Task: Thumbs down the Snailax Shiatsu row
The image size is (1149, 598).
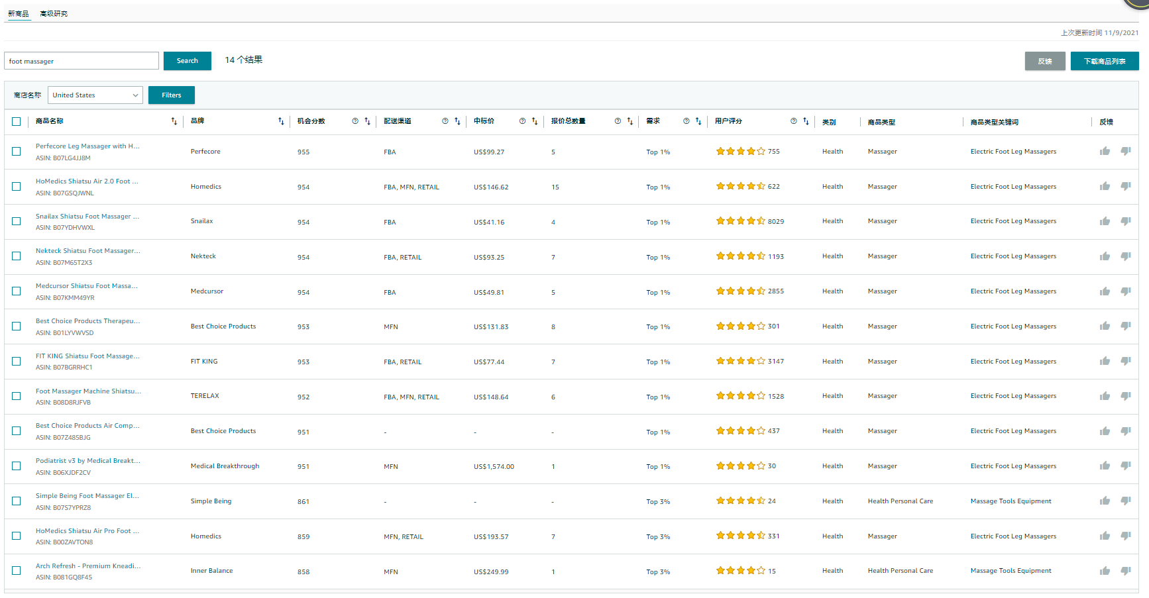Action: point(1125,221)
